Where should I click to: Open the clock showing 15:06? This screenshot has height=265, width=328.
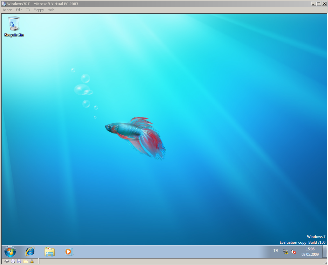[310, 252]
